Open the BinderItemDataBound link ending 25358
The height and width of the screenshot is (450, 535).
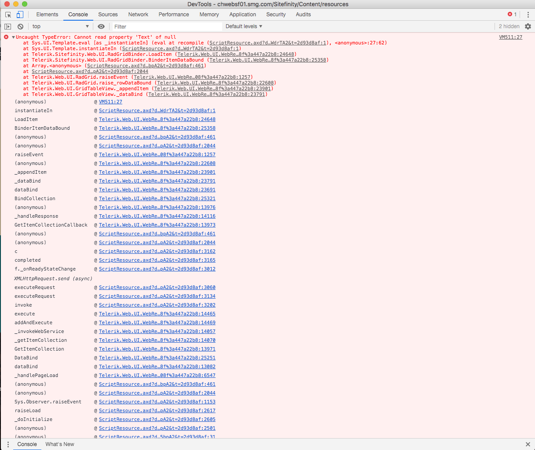click(157, 128)
